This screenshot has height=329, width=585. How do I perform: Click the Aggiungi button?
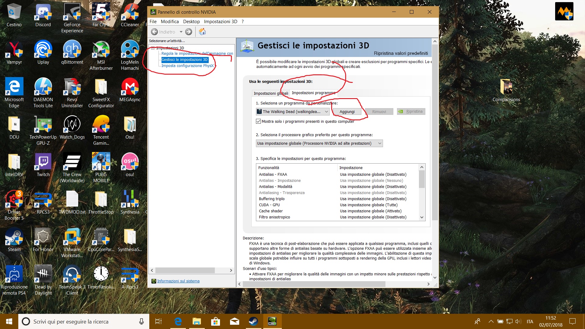click(x=347, y=111)
